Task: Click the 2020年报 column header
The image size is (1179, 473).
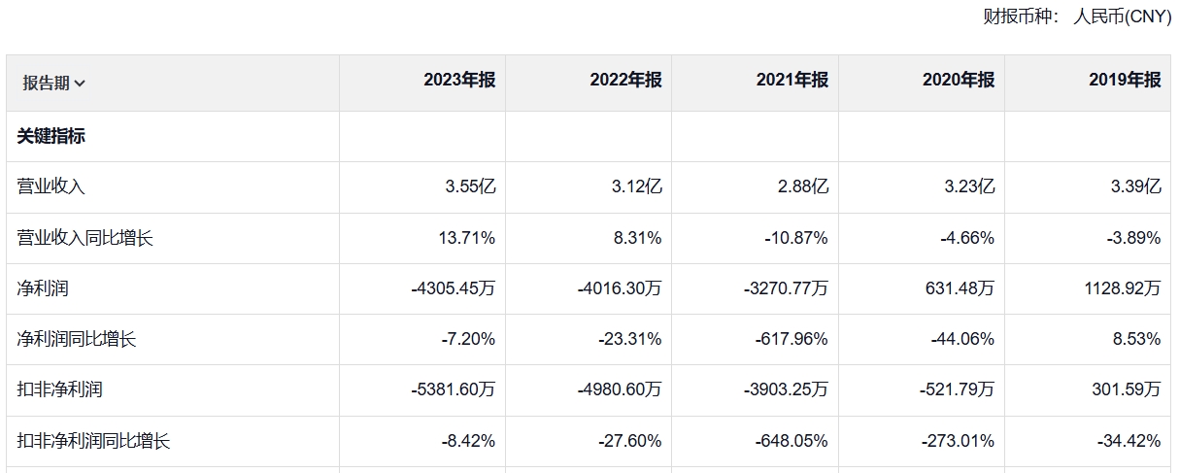Action: click(x=958, y=81)
